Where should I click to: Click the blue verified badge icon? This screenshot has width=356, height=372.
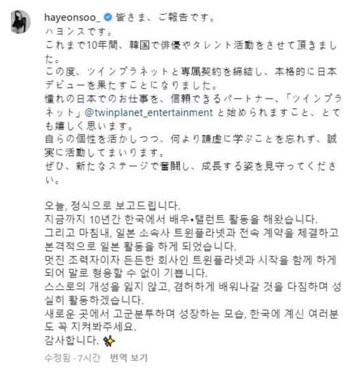pyautogui.click(x=108, y=17)
